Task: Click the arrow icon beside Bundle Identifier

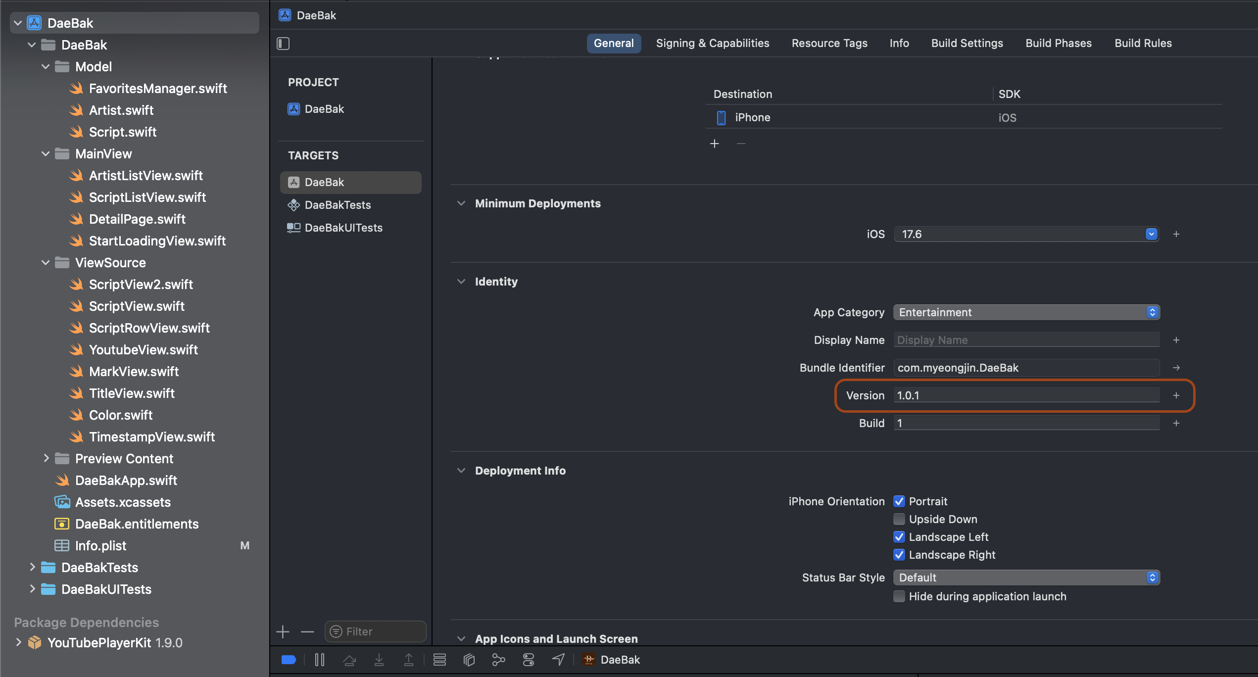Action: pyautogui.click(x=1176, y=368)
